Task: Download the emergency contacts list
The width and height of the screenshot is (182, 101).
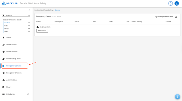Action: [x=176, y=17]
